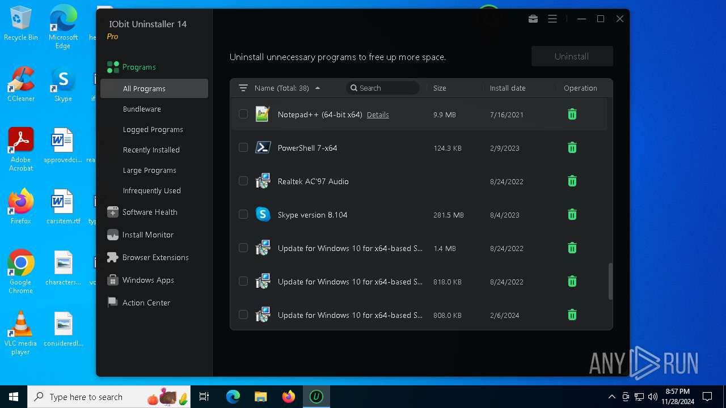Click trash icon for the 1.4 MB Windows update
The width and height of the screenshot is (726, 408).
[x=572, y=248]
